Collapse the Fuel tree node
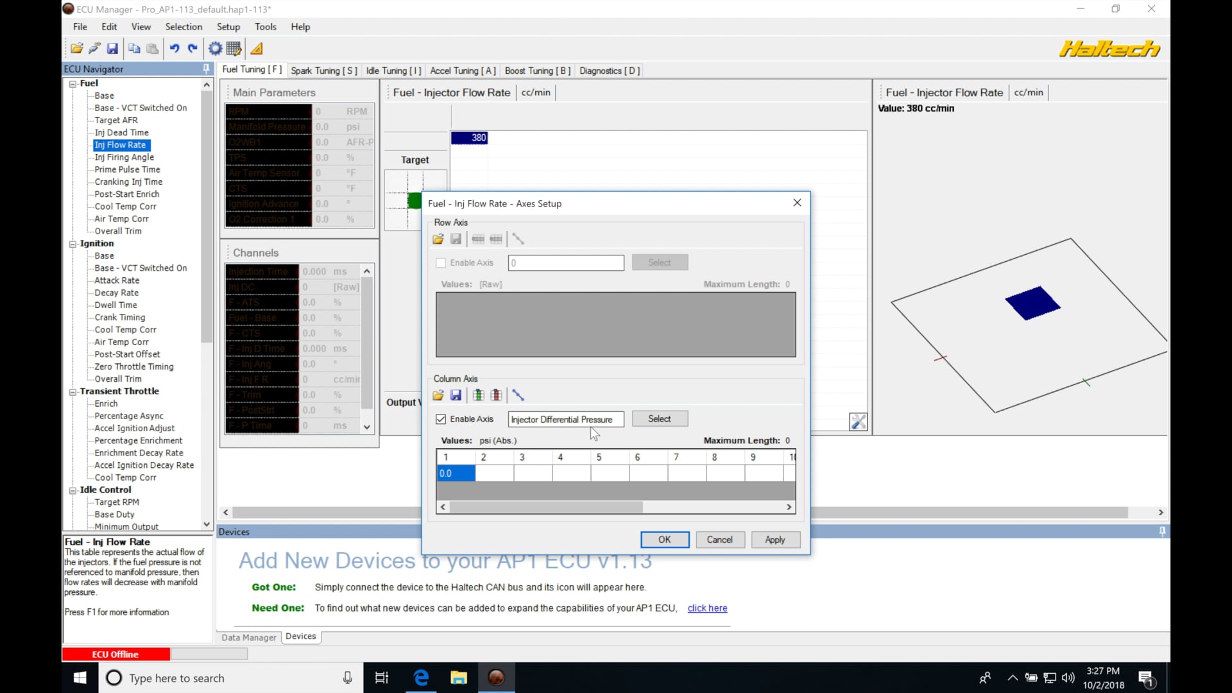Screen dimensions: 1232x693 [x=73, y=84]
